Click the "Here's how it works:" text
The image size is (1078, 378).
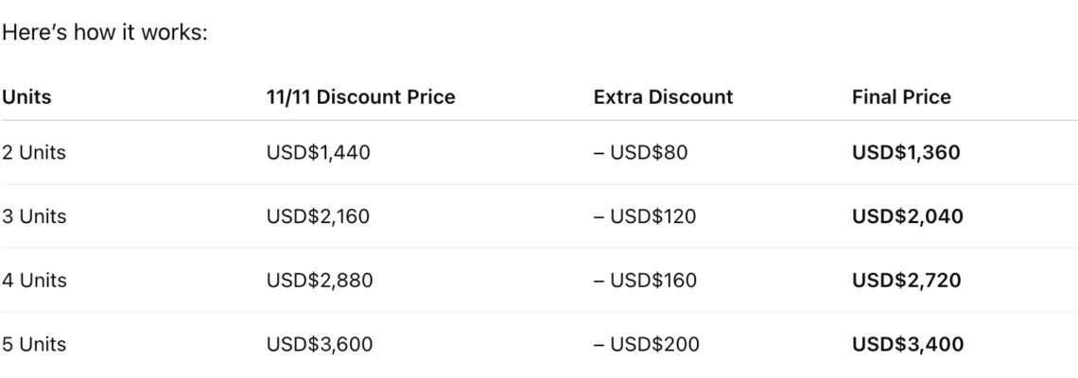[104, 32]
